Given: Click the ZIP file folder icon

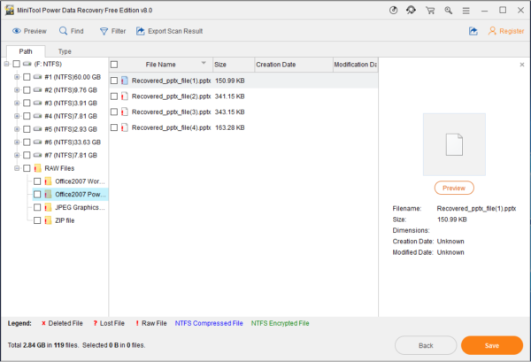Looking at the screenshot, I should (x=48, y=220).
